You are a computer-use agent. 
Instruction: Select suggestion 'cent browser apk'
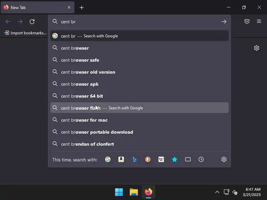(139, 84)
